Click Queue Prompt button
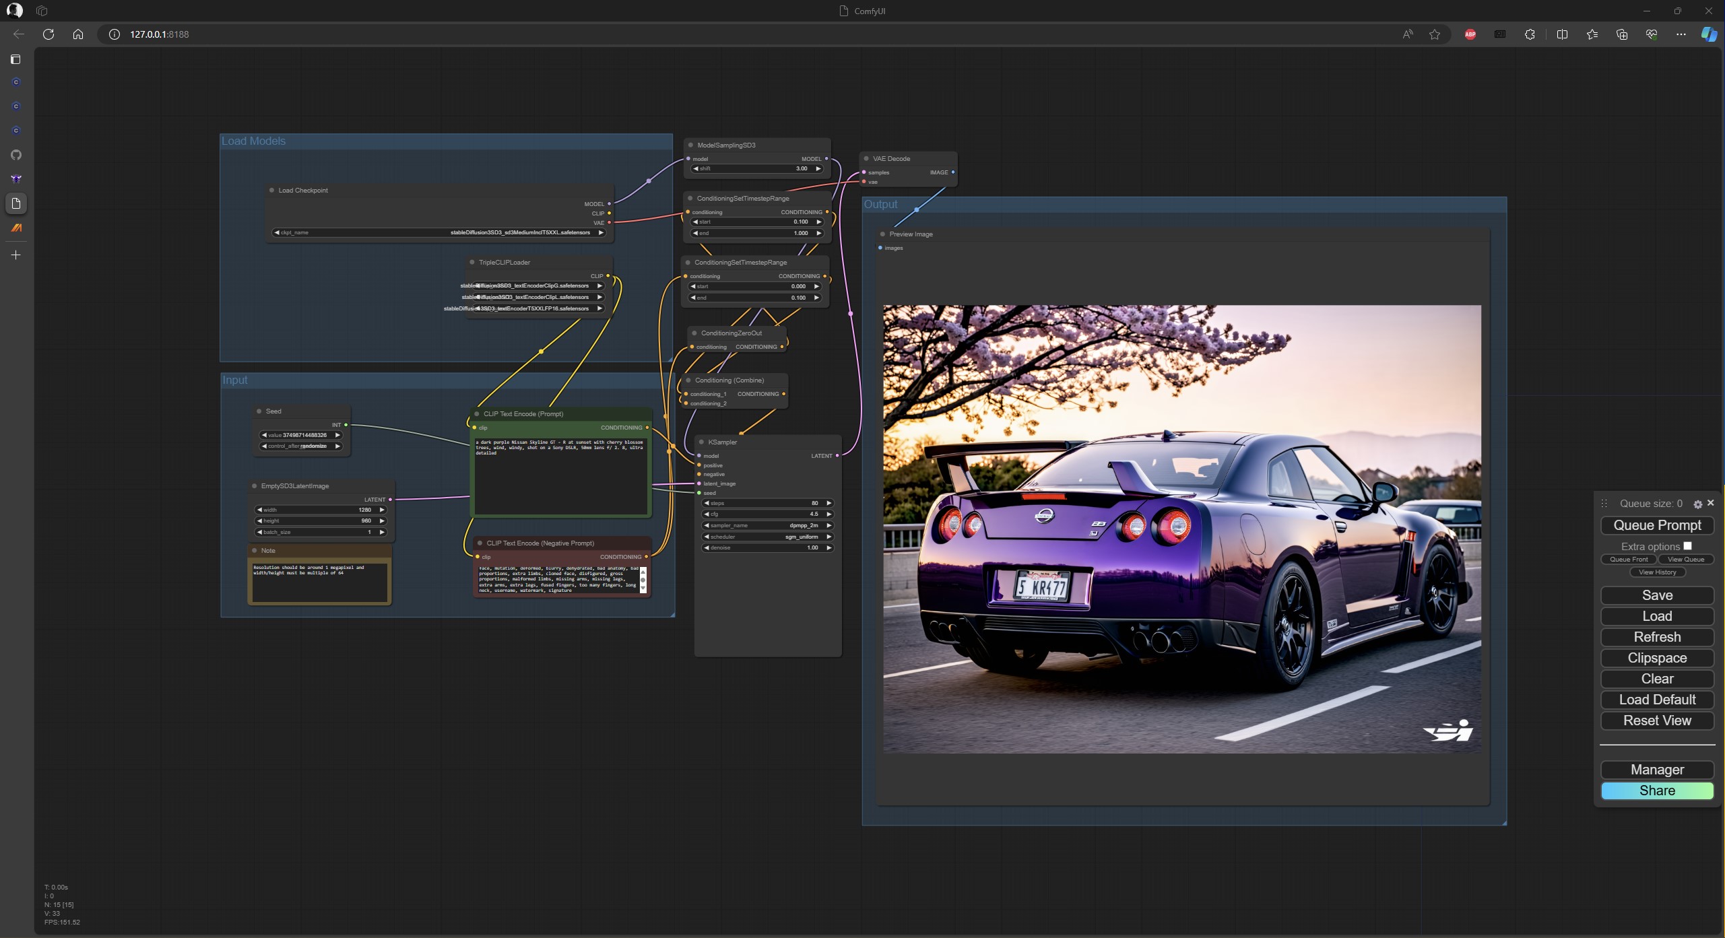Screen dimensions: 1725x938 tap(1657, 525)
